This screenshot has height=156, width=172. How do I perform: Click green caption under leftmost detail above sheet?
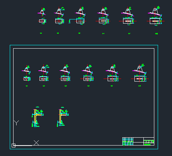(x=41, y=33)
